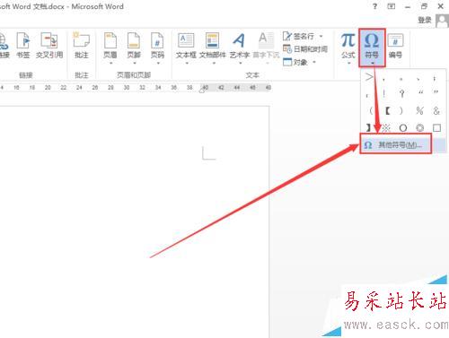Screen dimensions: 449x338
Task: Open the 页脚 footer dropdown
Action: 134,48
